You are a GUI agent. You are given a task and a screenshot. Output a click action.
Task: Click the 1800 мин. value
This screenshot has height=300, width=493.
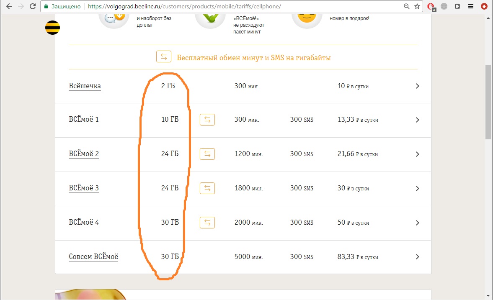[249, 188]
